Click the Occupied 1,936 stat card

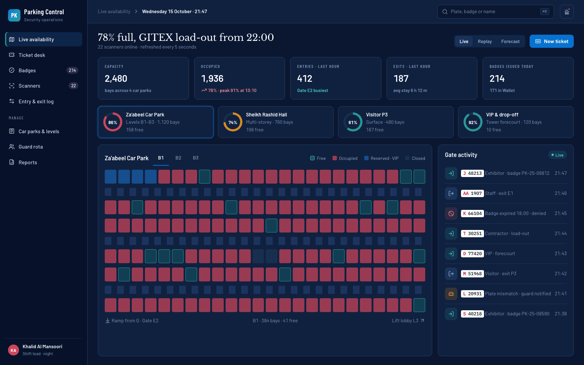(239, 78)
